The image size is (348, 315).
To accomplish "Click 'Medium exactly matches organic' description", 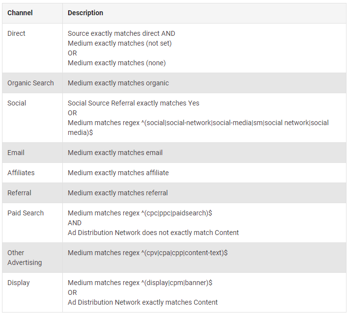I will [118, 83].
